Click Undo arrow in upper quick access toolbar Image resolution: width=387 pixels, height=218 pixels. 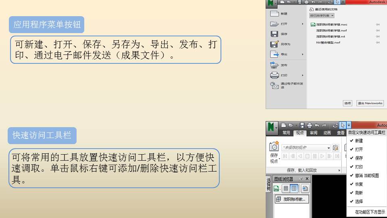313,2
